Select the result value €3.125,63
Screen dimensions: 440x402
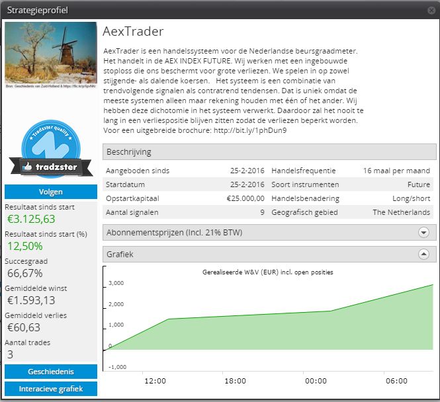[x=31, y=220]
